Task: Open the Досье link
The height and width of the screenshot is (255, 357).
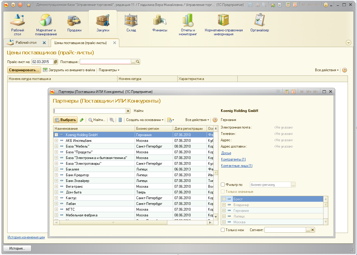Action: 226,153
